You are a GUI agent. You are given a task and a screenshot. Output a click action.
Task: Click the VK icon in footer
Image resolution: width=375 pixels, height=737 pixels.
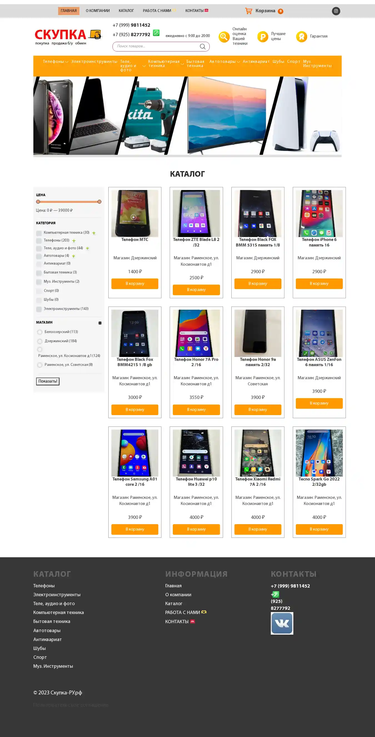click(x=282, y=623)
